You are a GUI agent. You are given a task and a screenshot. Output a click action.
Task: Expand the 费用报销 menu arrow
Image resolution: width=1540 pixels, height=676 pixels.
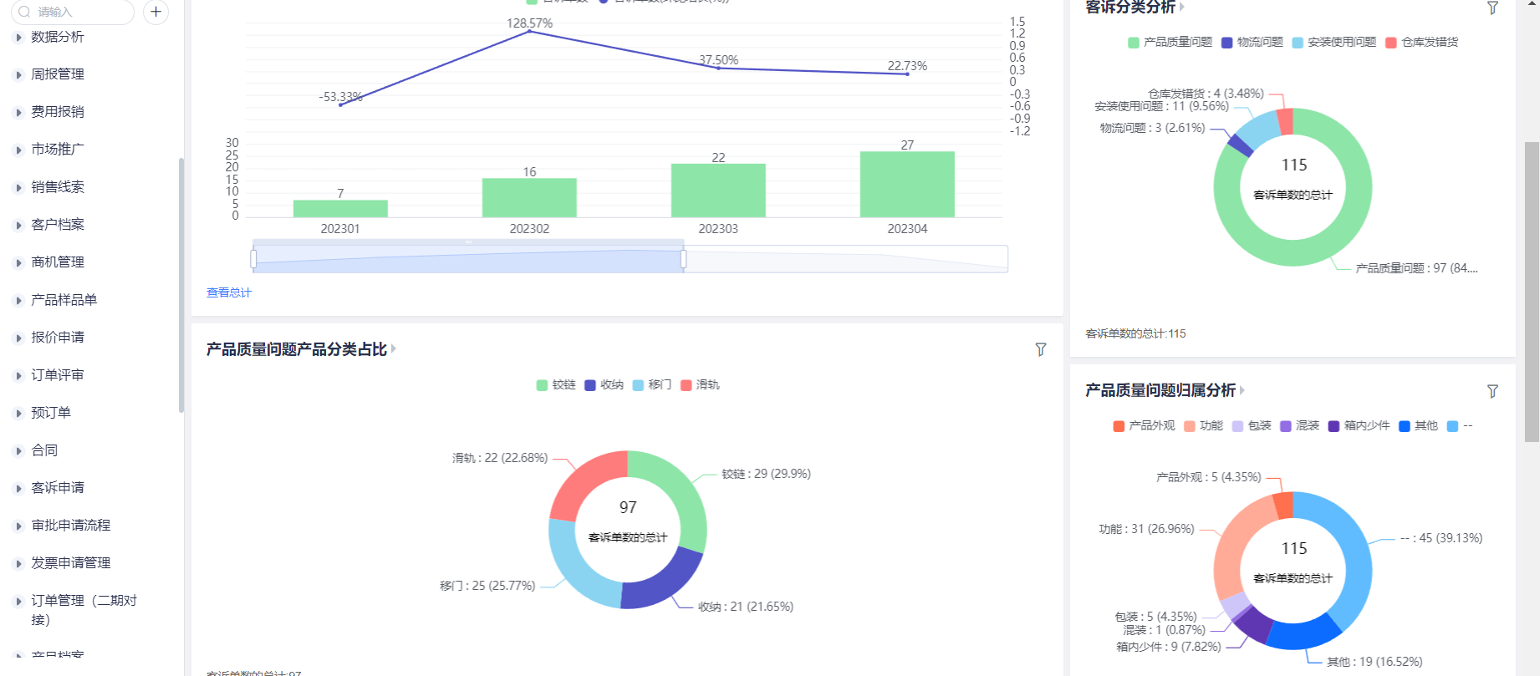(x=18, y=113)
